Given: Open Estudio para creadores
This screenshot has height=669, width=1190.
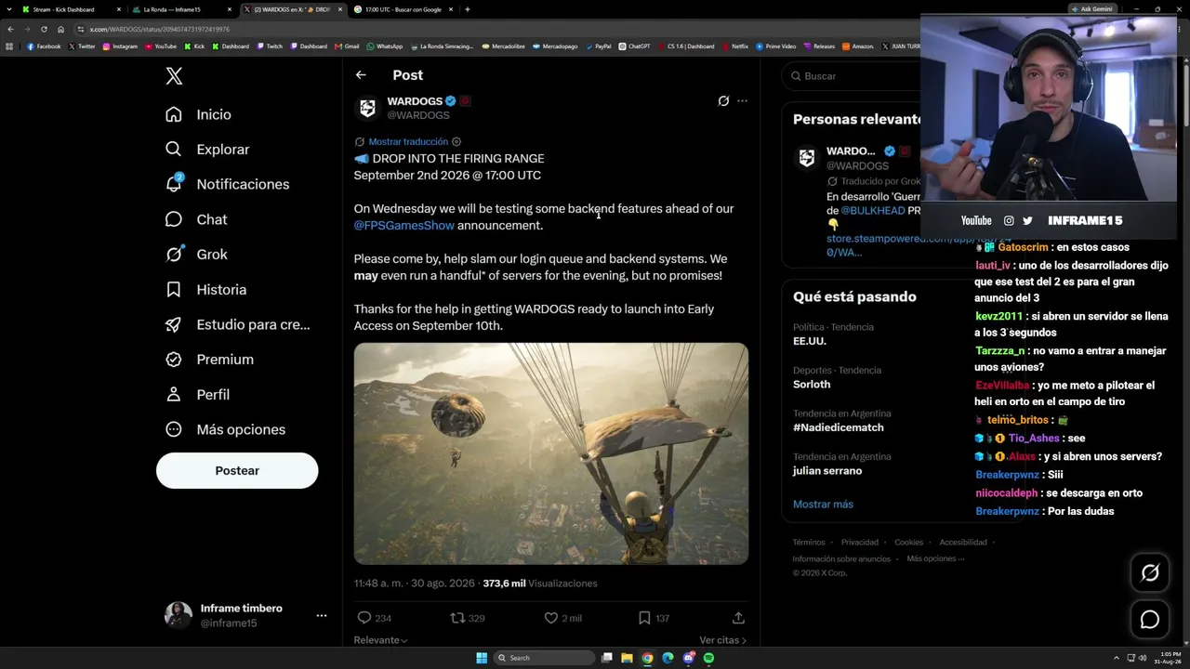Looking at the screenshot, I should point(237,324).
